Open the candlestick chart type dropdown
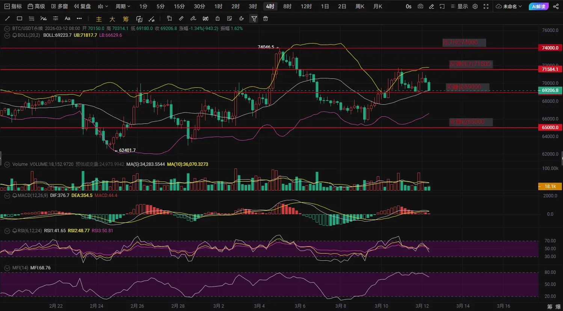This screenshot has height=311, width=563. click(x=103, y=6)
